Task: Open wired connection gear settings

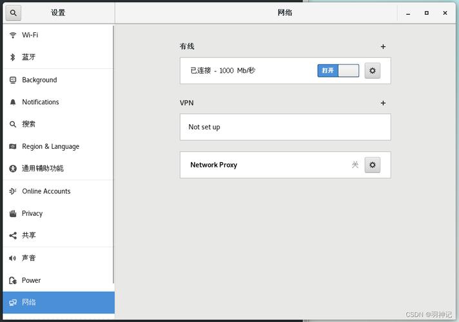Action: (x=373, y=70)
